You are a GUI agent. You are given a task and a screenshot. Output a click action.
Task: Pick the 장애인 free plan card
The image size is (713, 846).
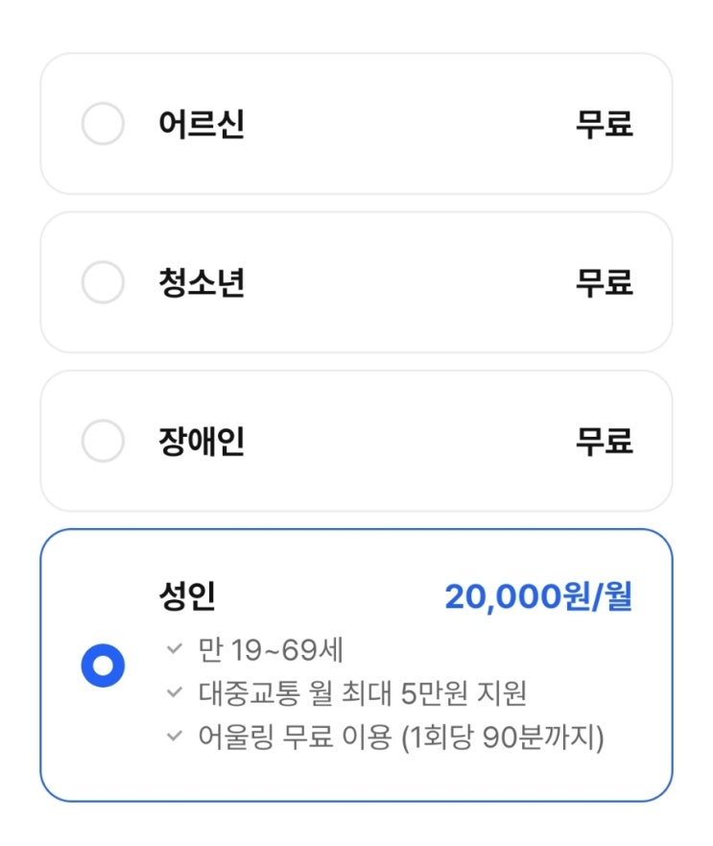click(x=384, y=442)
